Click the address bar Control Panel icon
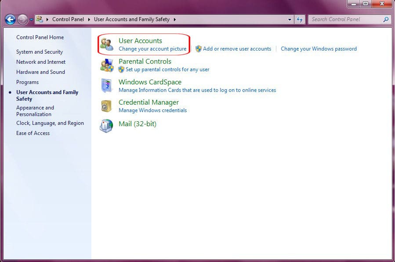Image resolution: width=395 pixels, height=262 pixels. pyautogui.click(x=40, y=19)
